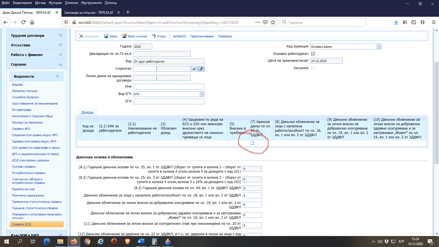Image resolution: width=439 pixels, height=247 pixels.
Task: Click GetAsCSV link
Action: pyautogui.click(x=179, y=36)
